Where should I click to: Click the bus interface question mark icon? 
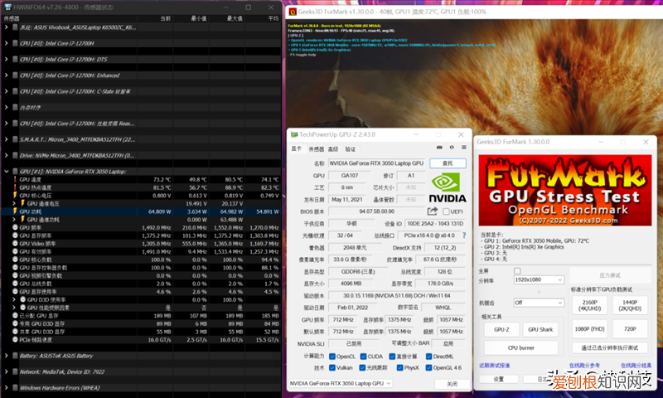coord(462,235)
